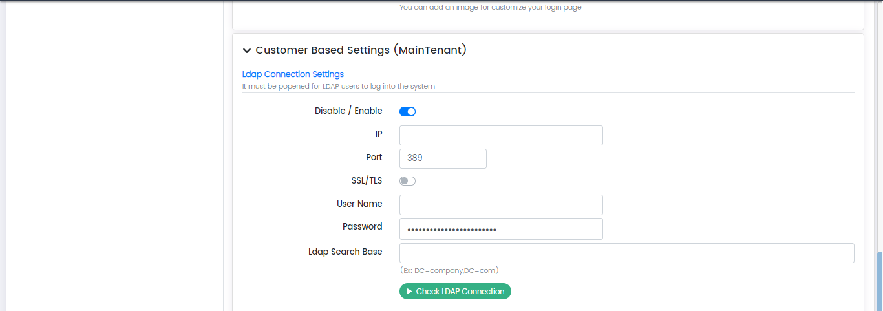Click the page's vertical scrollbar thumb

(x=879, y=281)
